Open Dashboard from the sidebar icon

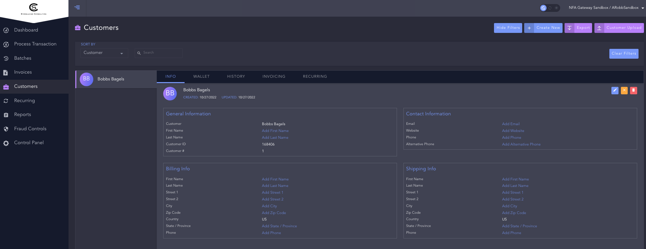point(6,30)
